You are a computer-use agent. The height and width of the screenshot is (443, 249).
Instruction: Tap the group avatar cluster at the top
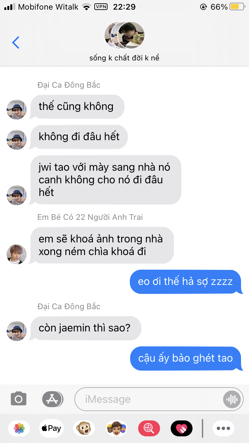click(124, 35)
